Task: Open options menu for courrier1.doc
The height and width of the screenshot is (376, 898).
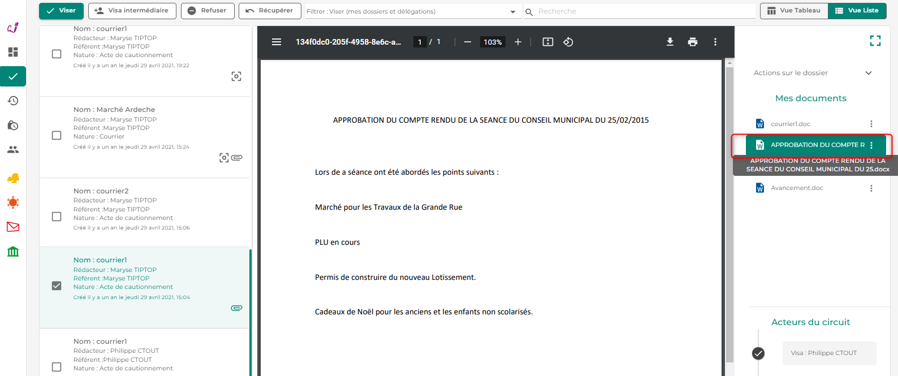Action: pos(871,124)
